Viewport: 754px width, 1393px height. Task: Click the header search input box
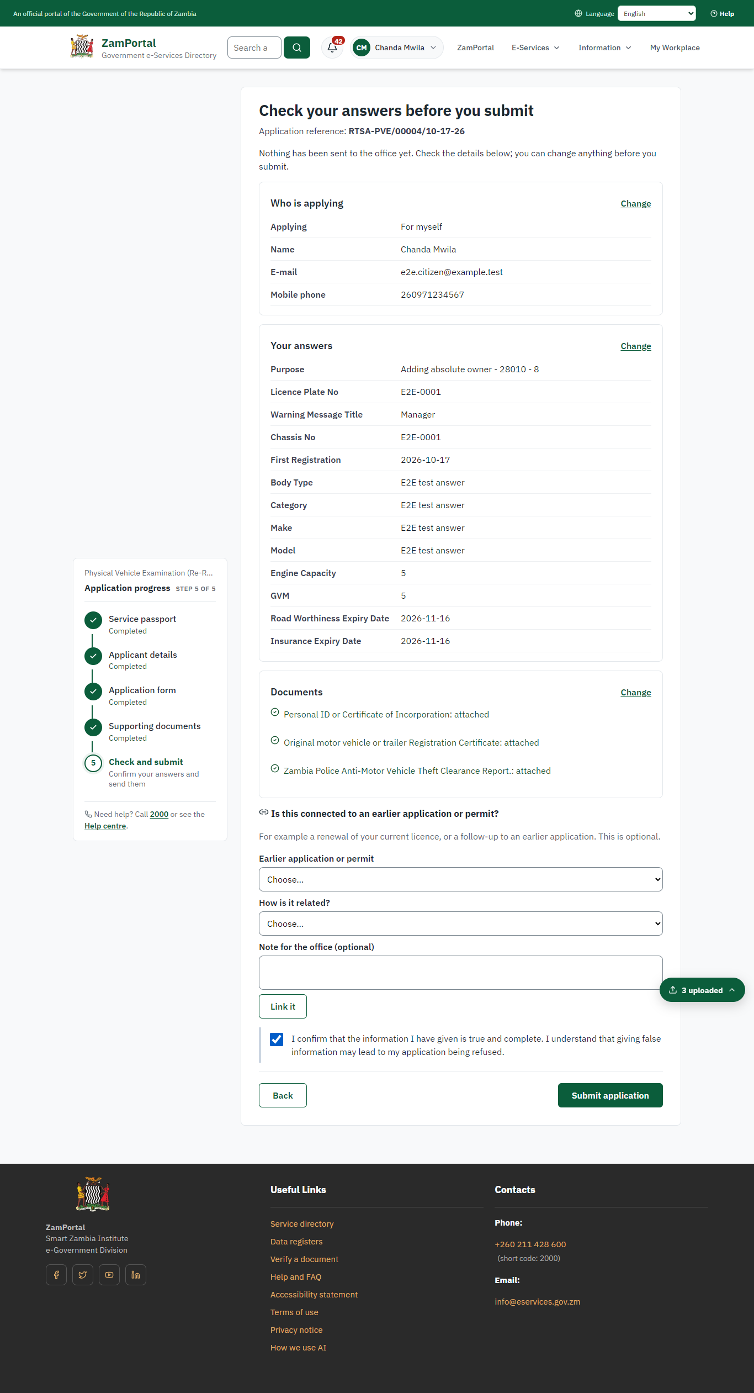tap(254, 48)
